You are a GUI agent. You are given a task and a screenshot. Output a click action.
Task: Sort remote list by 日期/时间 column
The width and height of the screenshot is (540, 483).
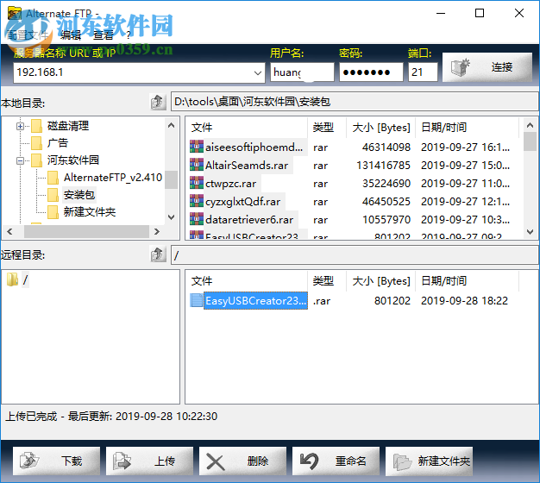click(x=467, y=281)
